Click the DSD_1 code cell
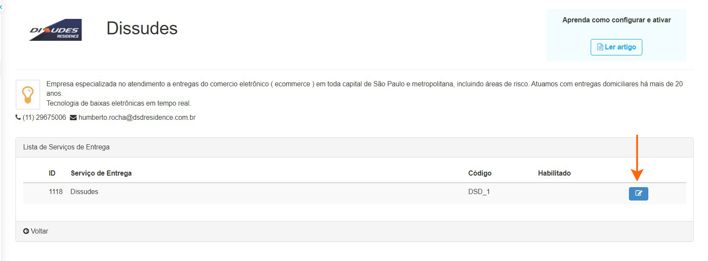Screen dimensions: 708x261 click(479, 192)
